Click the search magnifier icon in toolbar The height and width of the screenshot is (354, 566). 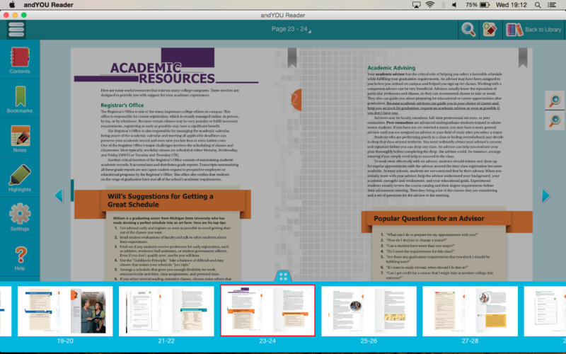pos(468,29)
